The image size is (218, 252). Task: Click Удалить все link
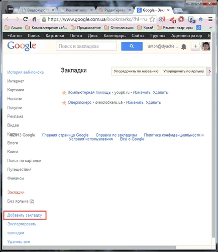(19, 242)
